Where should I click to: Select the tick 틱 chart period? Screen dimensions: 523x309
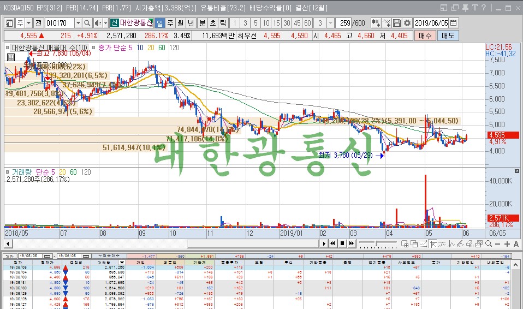click(x=223, y=23)
